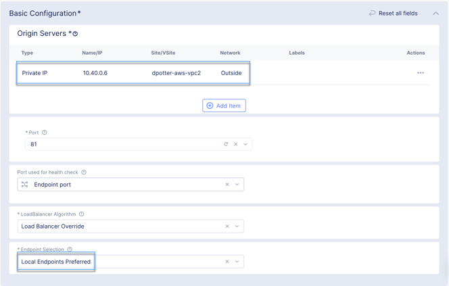Viewport: 449px width, 286px height.
Task: Clear the Load Balancer Override selection
Action: coord(227,227)
